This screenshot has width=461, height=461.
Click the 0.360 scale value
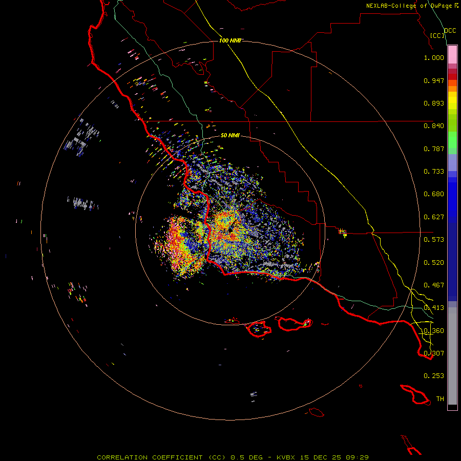pos(434,331)
